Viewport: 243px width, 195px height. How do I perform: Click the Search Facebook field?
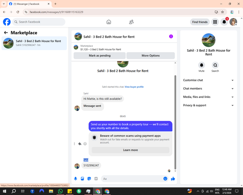click(x=39, y=22)
